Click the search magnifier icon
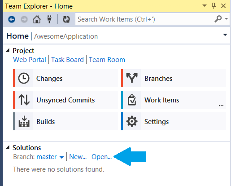Image resolution: width=231 pixels, height=186 pixels. click(218, 19)
